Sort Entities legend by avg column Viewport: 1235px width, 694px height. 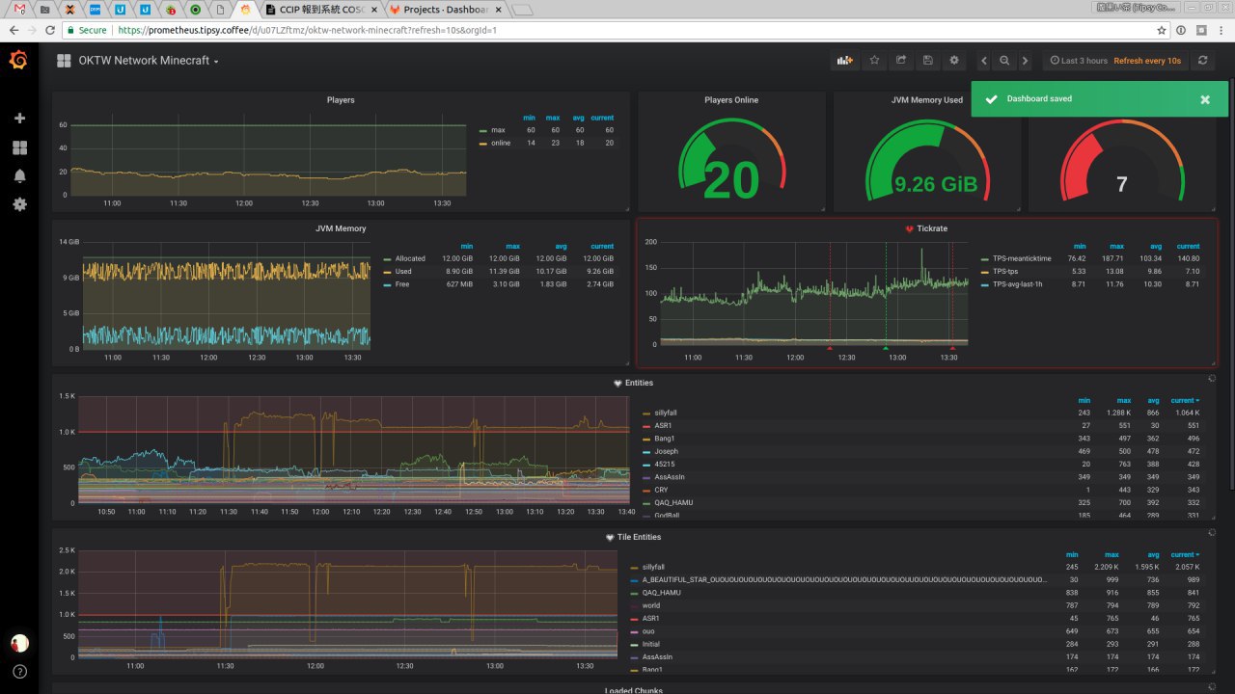1153,400
